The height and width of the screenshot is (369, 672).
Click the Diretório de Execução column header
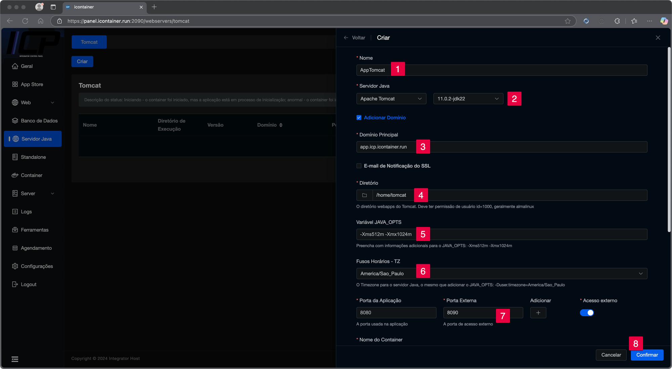click(x=172, y=125)
